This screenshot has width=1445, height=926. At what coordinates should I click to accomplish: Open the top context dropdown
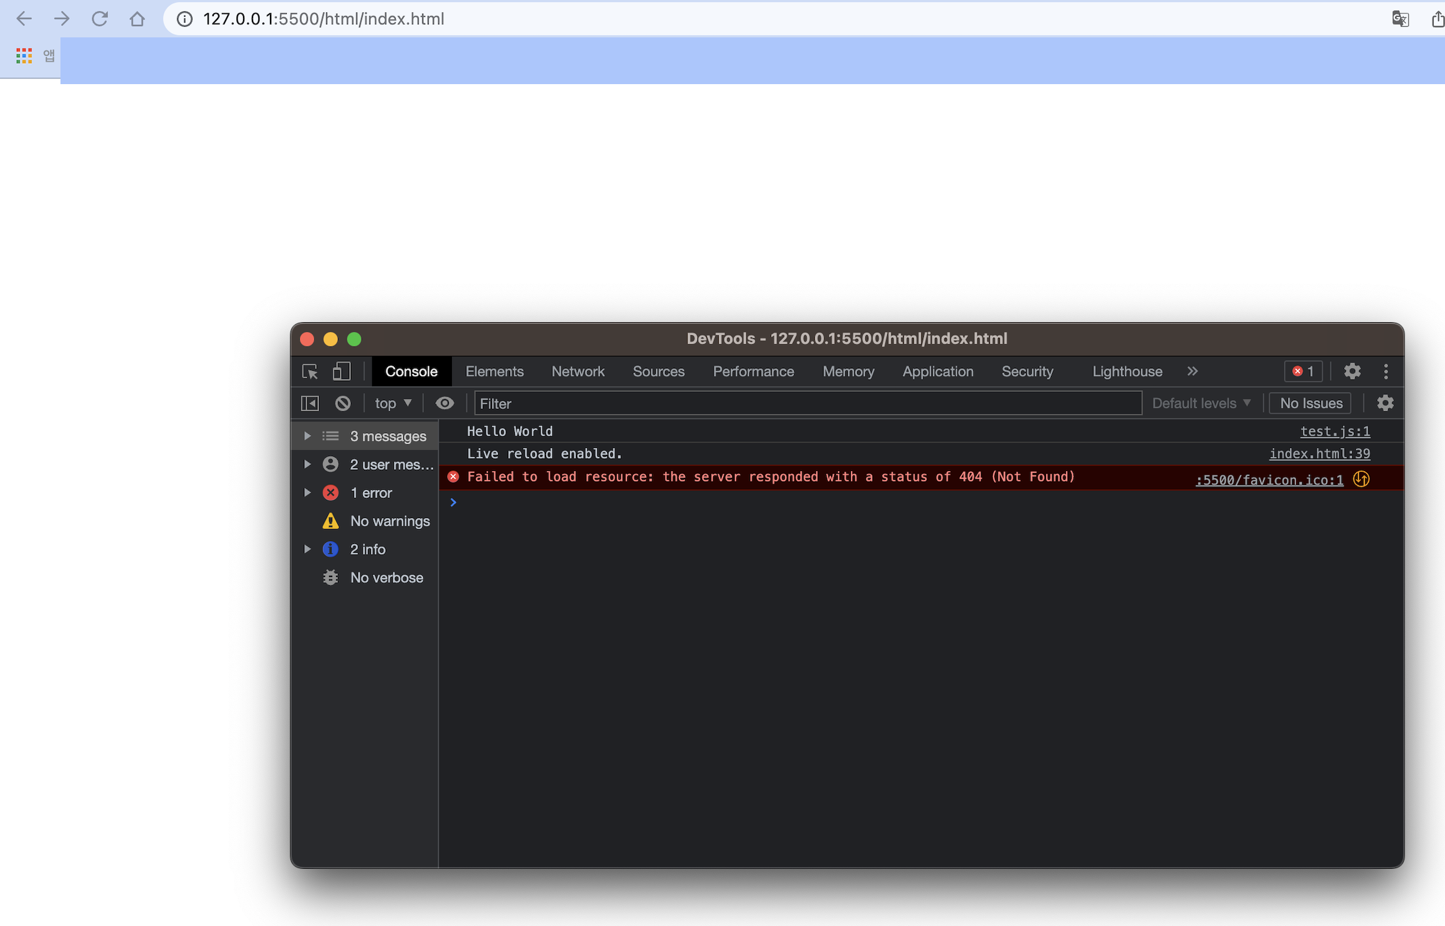point(393,403)
